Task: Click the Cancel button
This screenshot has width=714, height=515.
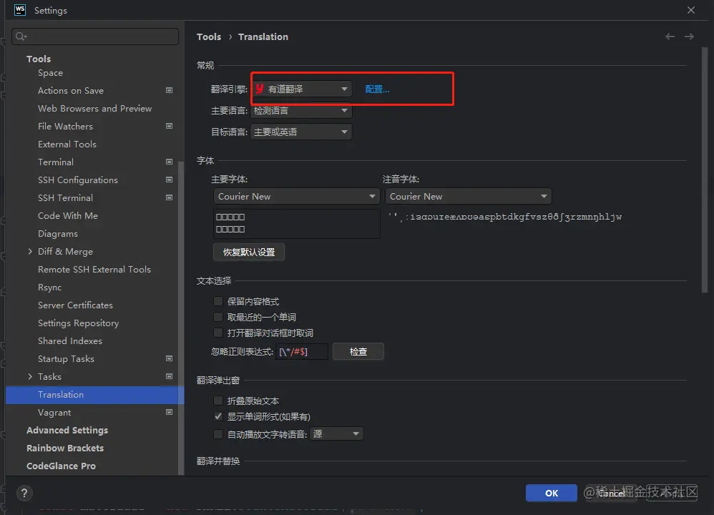Action: (x=611, y=493)
